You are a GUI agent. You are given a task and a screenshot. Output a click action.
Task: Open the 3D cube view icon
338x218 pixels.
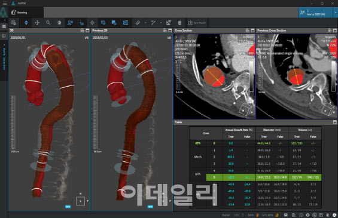click(125, 23)
